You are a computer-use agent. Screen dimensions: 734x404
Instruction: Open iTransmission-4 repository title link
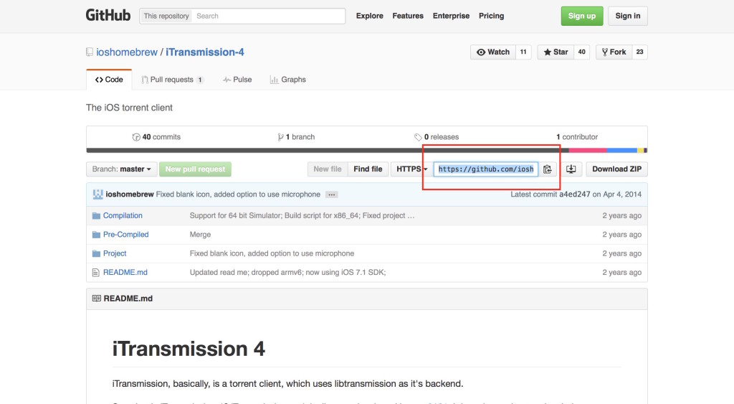pos(204,52)
